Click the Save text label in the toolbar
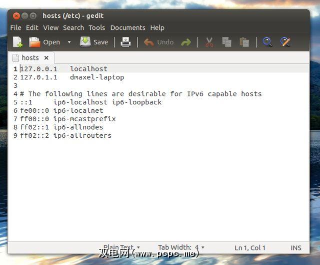This screenshot has height=265, width=320. click(100, 42)
